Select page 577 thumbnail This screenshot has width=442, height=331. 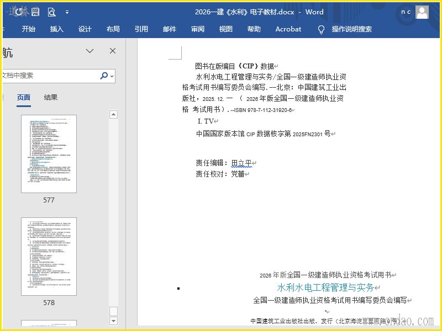click(x=49, y=154)
